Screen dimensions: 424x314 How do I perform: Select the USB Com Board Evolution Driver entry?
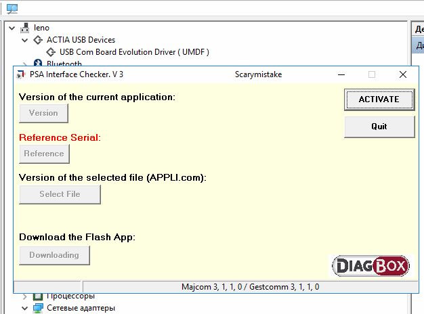coord(134,52)
